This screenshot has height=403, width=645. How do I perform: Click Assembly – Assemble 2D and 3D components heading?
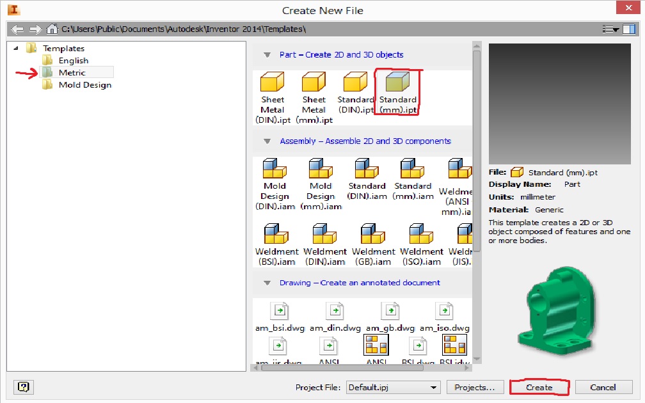coord(365,141)
